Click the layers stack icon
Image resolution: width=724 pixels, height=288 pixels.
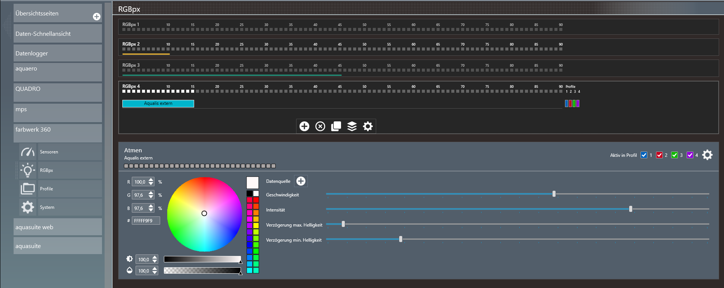pyautogui.click(x=352, y=126)
